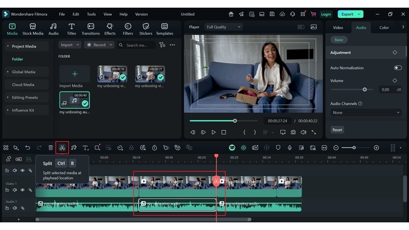This screenshot has width=409, height=230.
Task: Open the Speed tool in timeline toolbar
Action: [120, 148]
